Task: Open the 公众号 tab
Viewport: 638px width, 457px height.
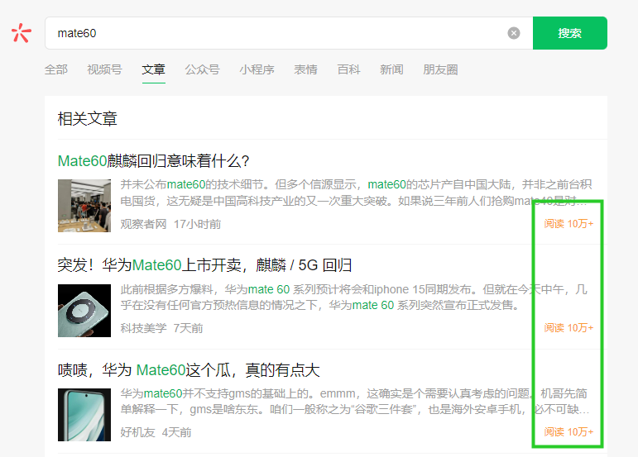Action: [202, 69]
